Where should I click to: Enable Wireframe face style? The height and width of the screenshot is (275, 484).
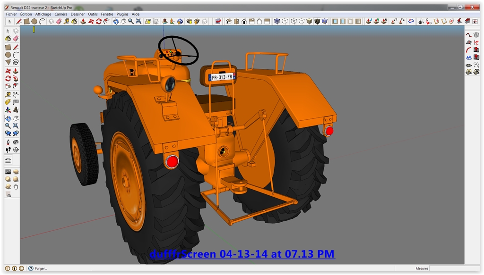click(x=294, y=21)
